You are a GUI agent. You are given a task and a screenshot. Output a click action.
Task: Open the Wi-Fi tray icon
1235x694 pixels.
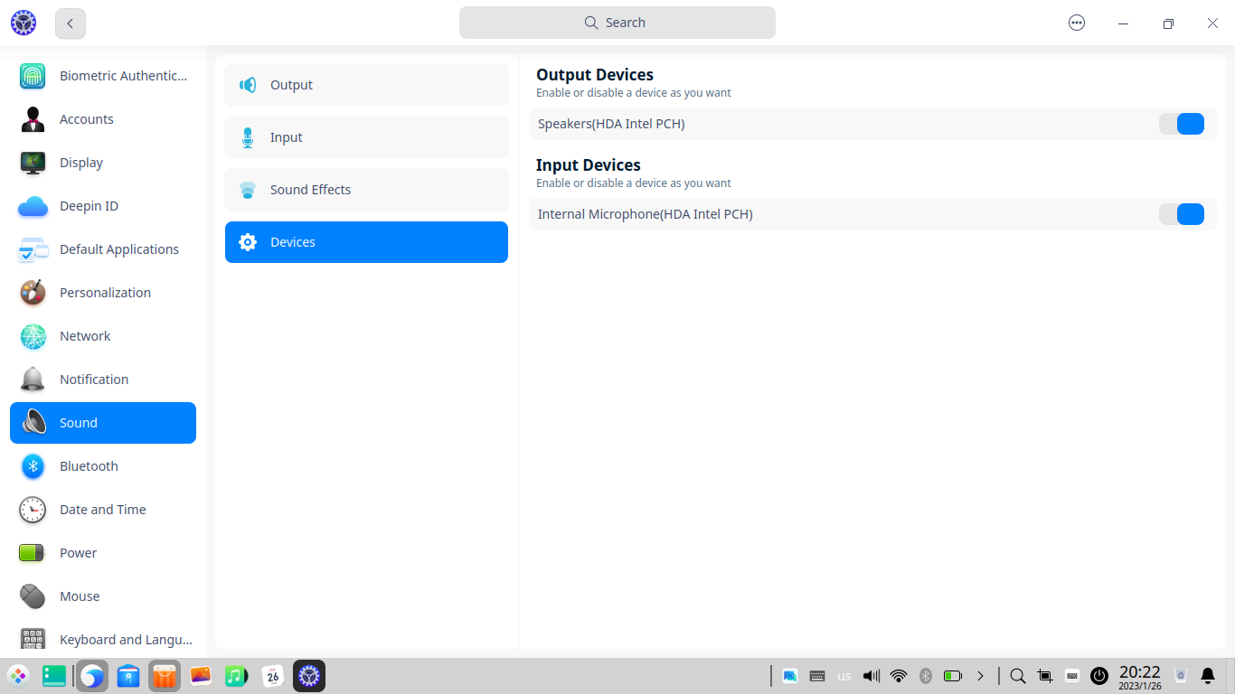click(x=899, y=676)
